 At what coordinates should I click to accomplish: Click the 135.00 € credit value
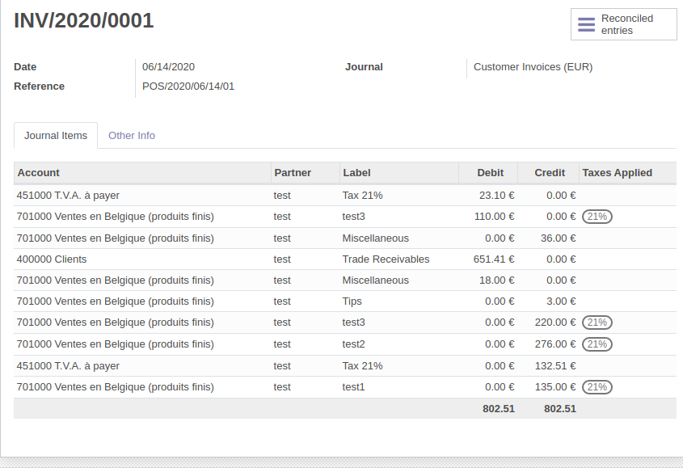(x=555, y=387)
